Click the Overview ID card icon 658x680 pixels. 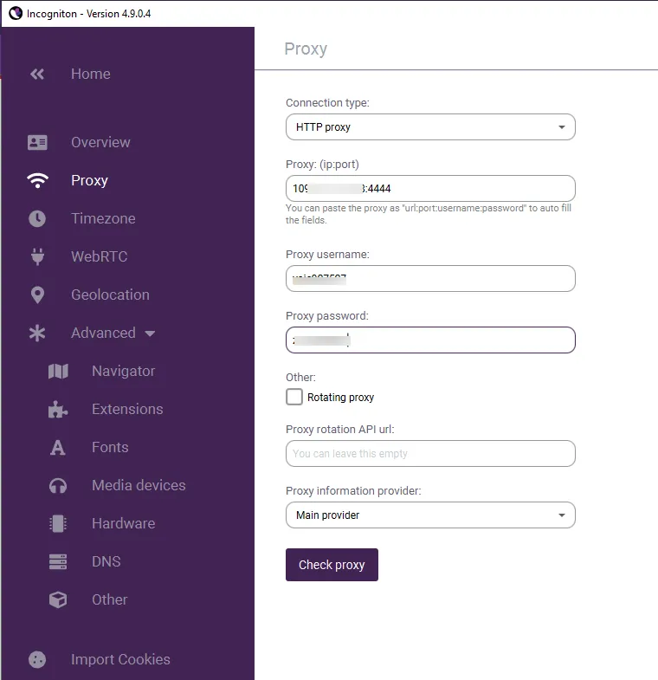click(37, 142)
